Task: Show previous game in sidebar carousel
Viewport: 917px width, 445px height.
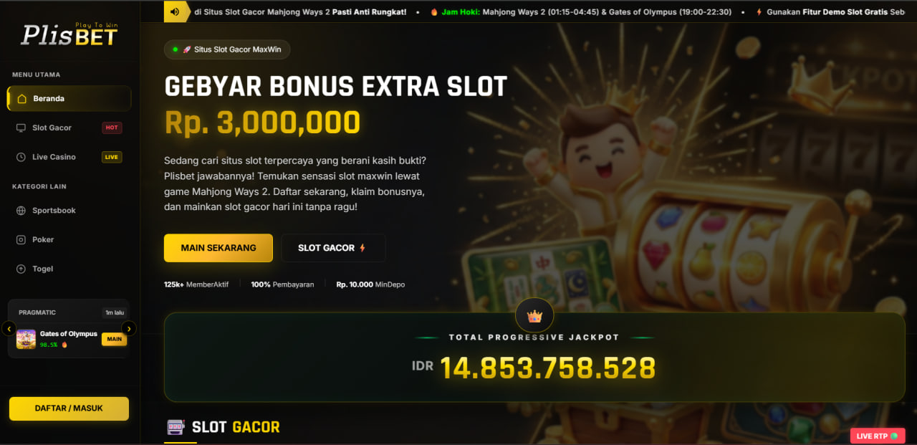Action: 9,329
